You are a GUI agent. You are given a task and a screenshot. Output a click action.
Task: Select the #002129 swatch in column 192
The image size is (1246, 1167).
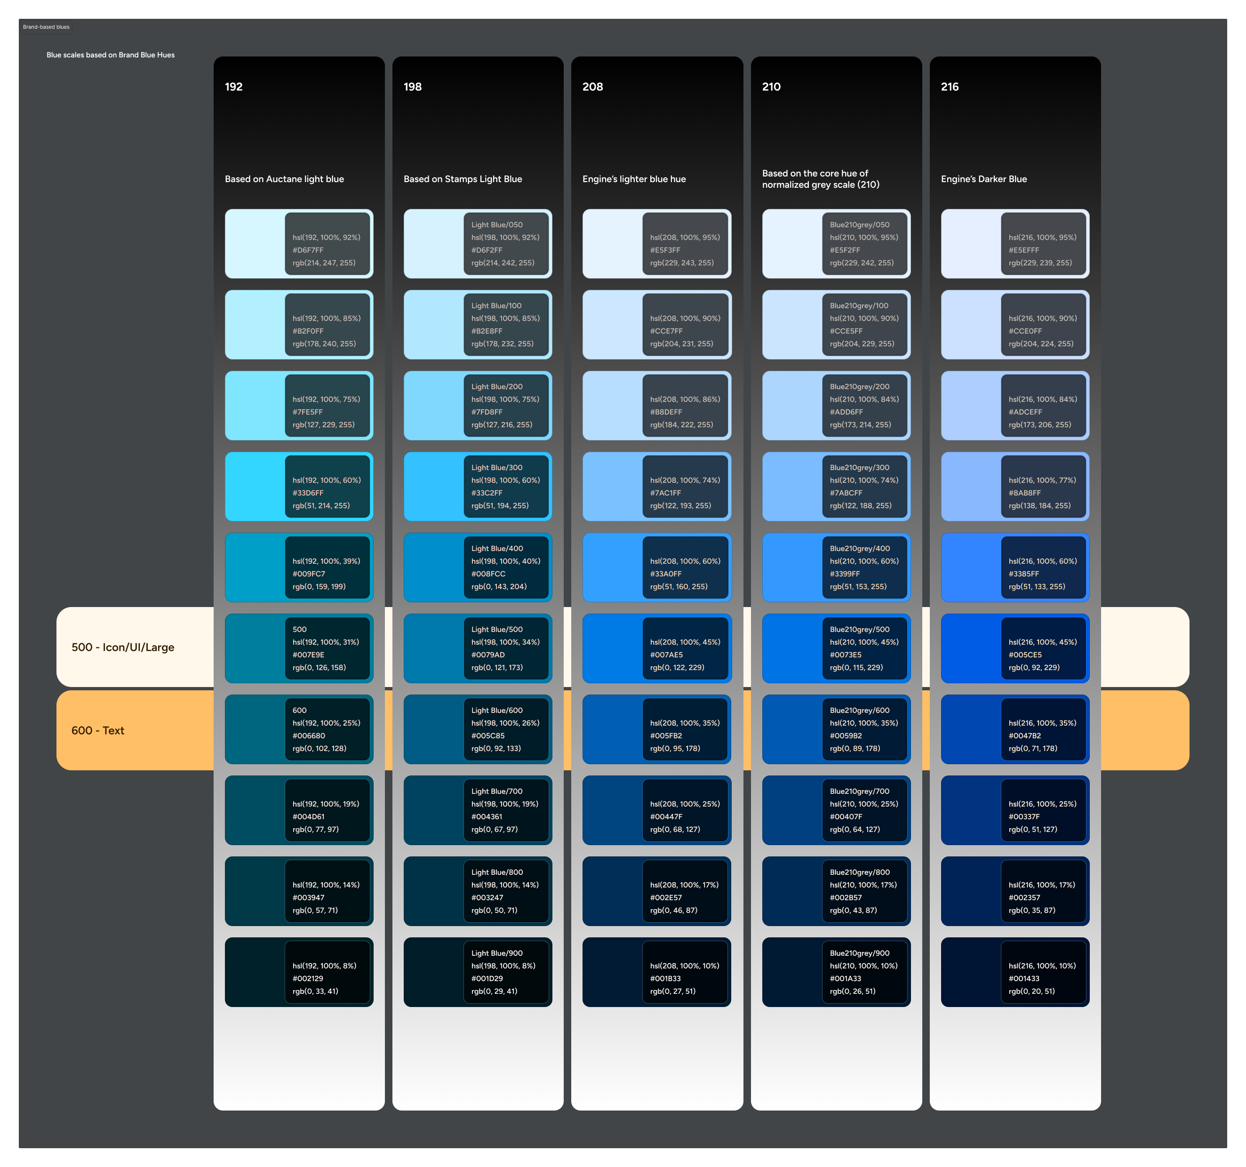tap(299, 972)
